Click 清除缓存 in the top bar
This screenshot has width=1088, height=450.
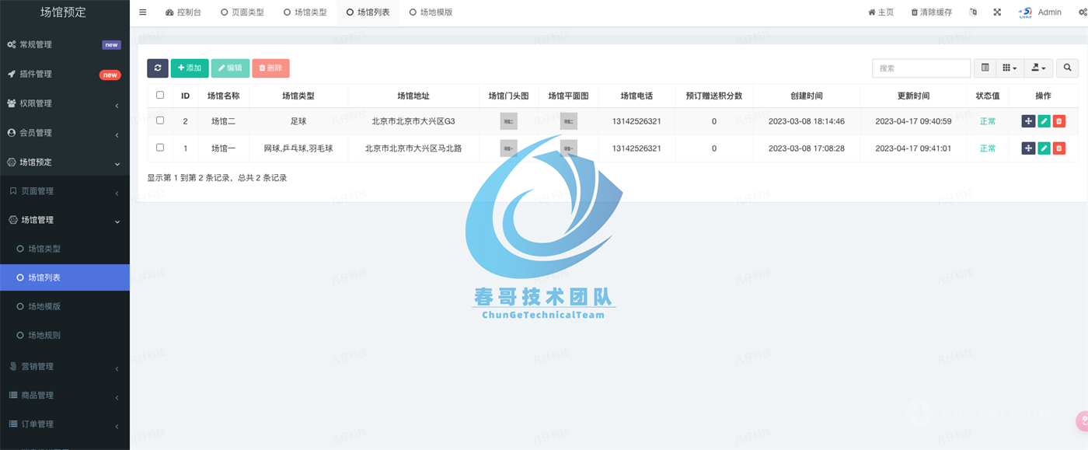coord(931,12)
